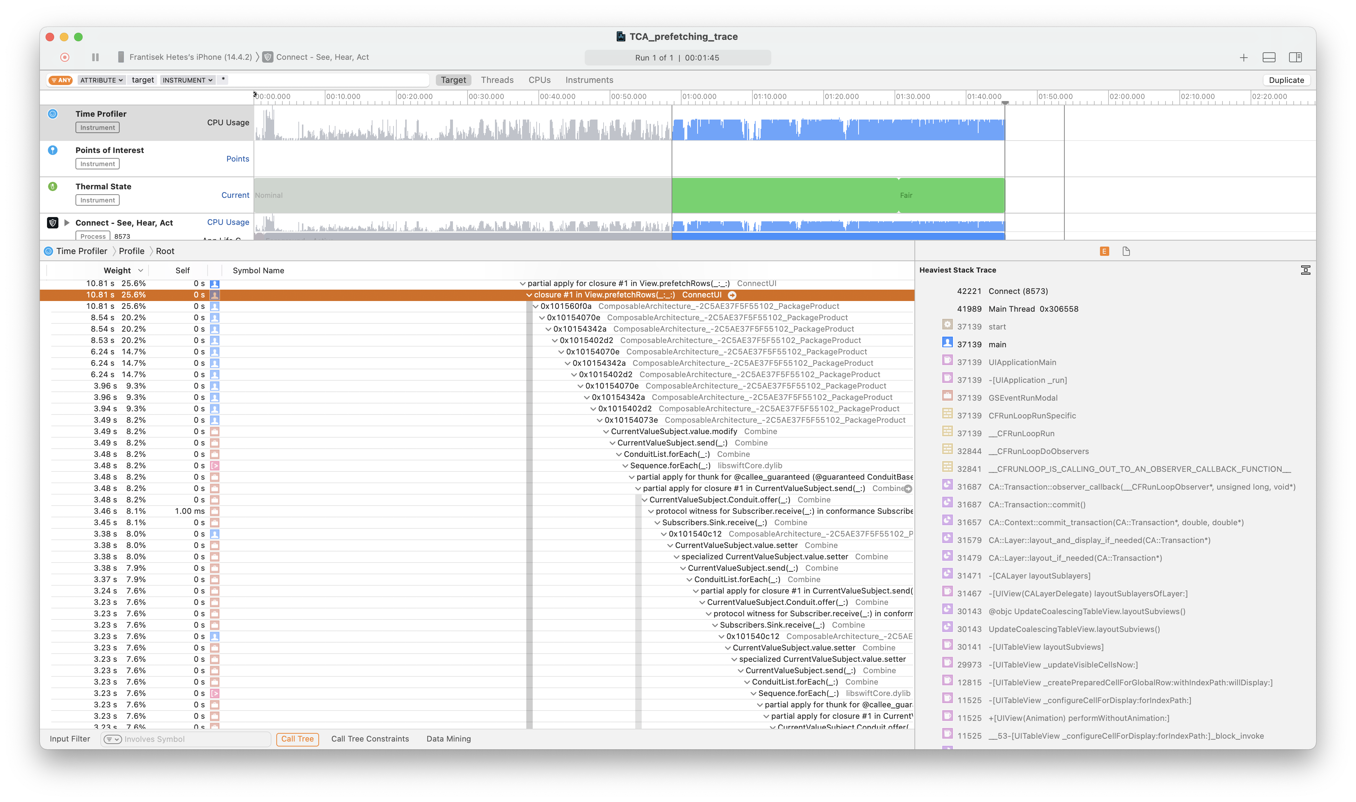Switch to the Threads tab
The image size is (1356, 802).
pyautogui.click(x=496, y=80)
